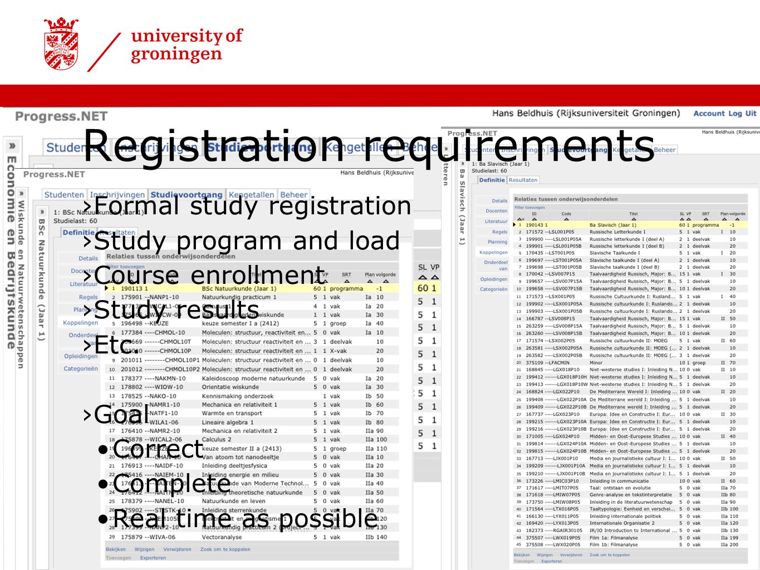The image size is (760, 570).
Task: Click Toevoegen below the BSc Natuurkunde table
Action: click(x=119, y=558)
